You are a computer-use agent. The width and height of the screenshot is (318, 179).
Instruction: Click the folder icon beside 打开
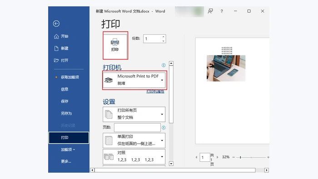56,60
